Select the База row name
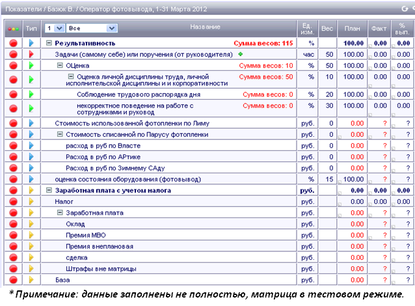 coord(62,280)
